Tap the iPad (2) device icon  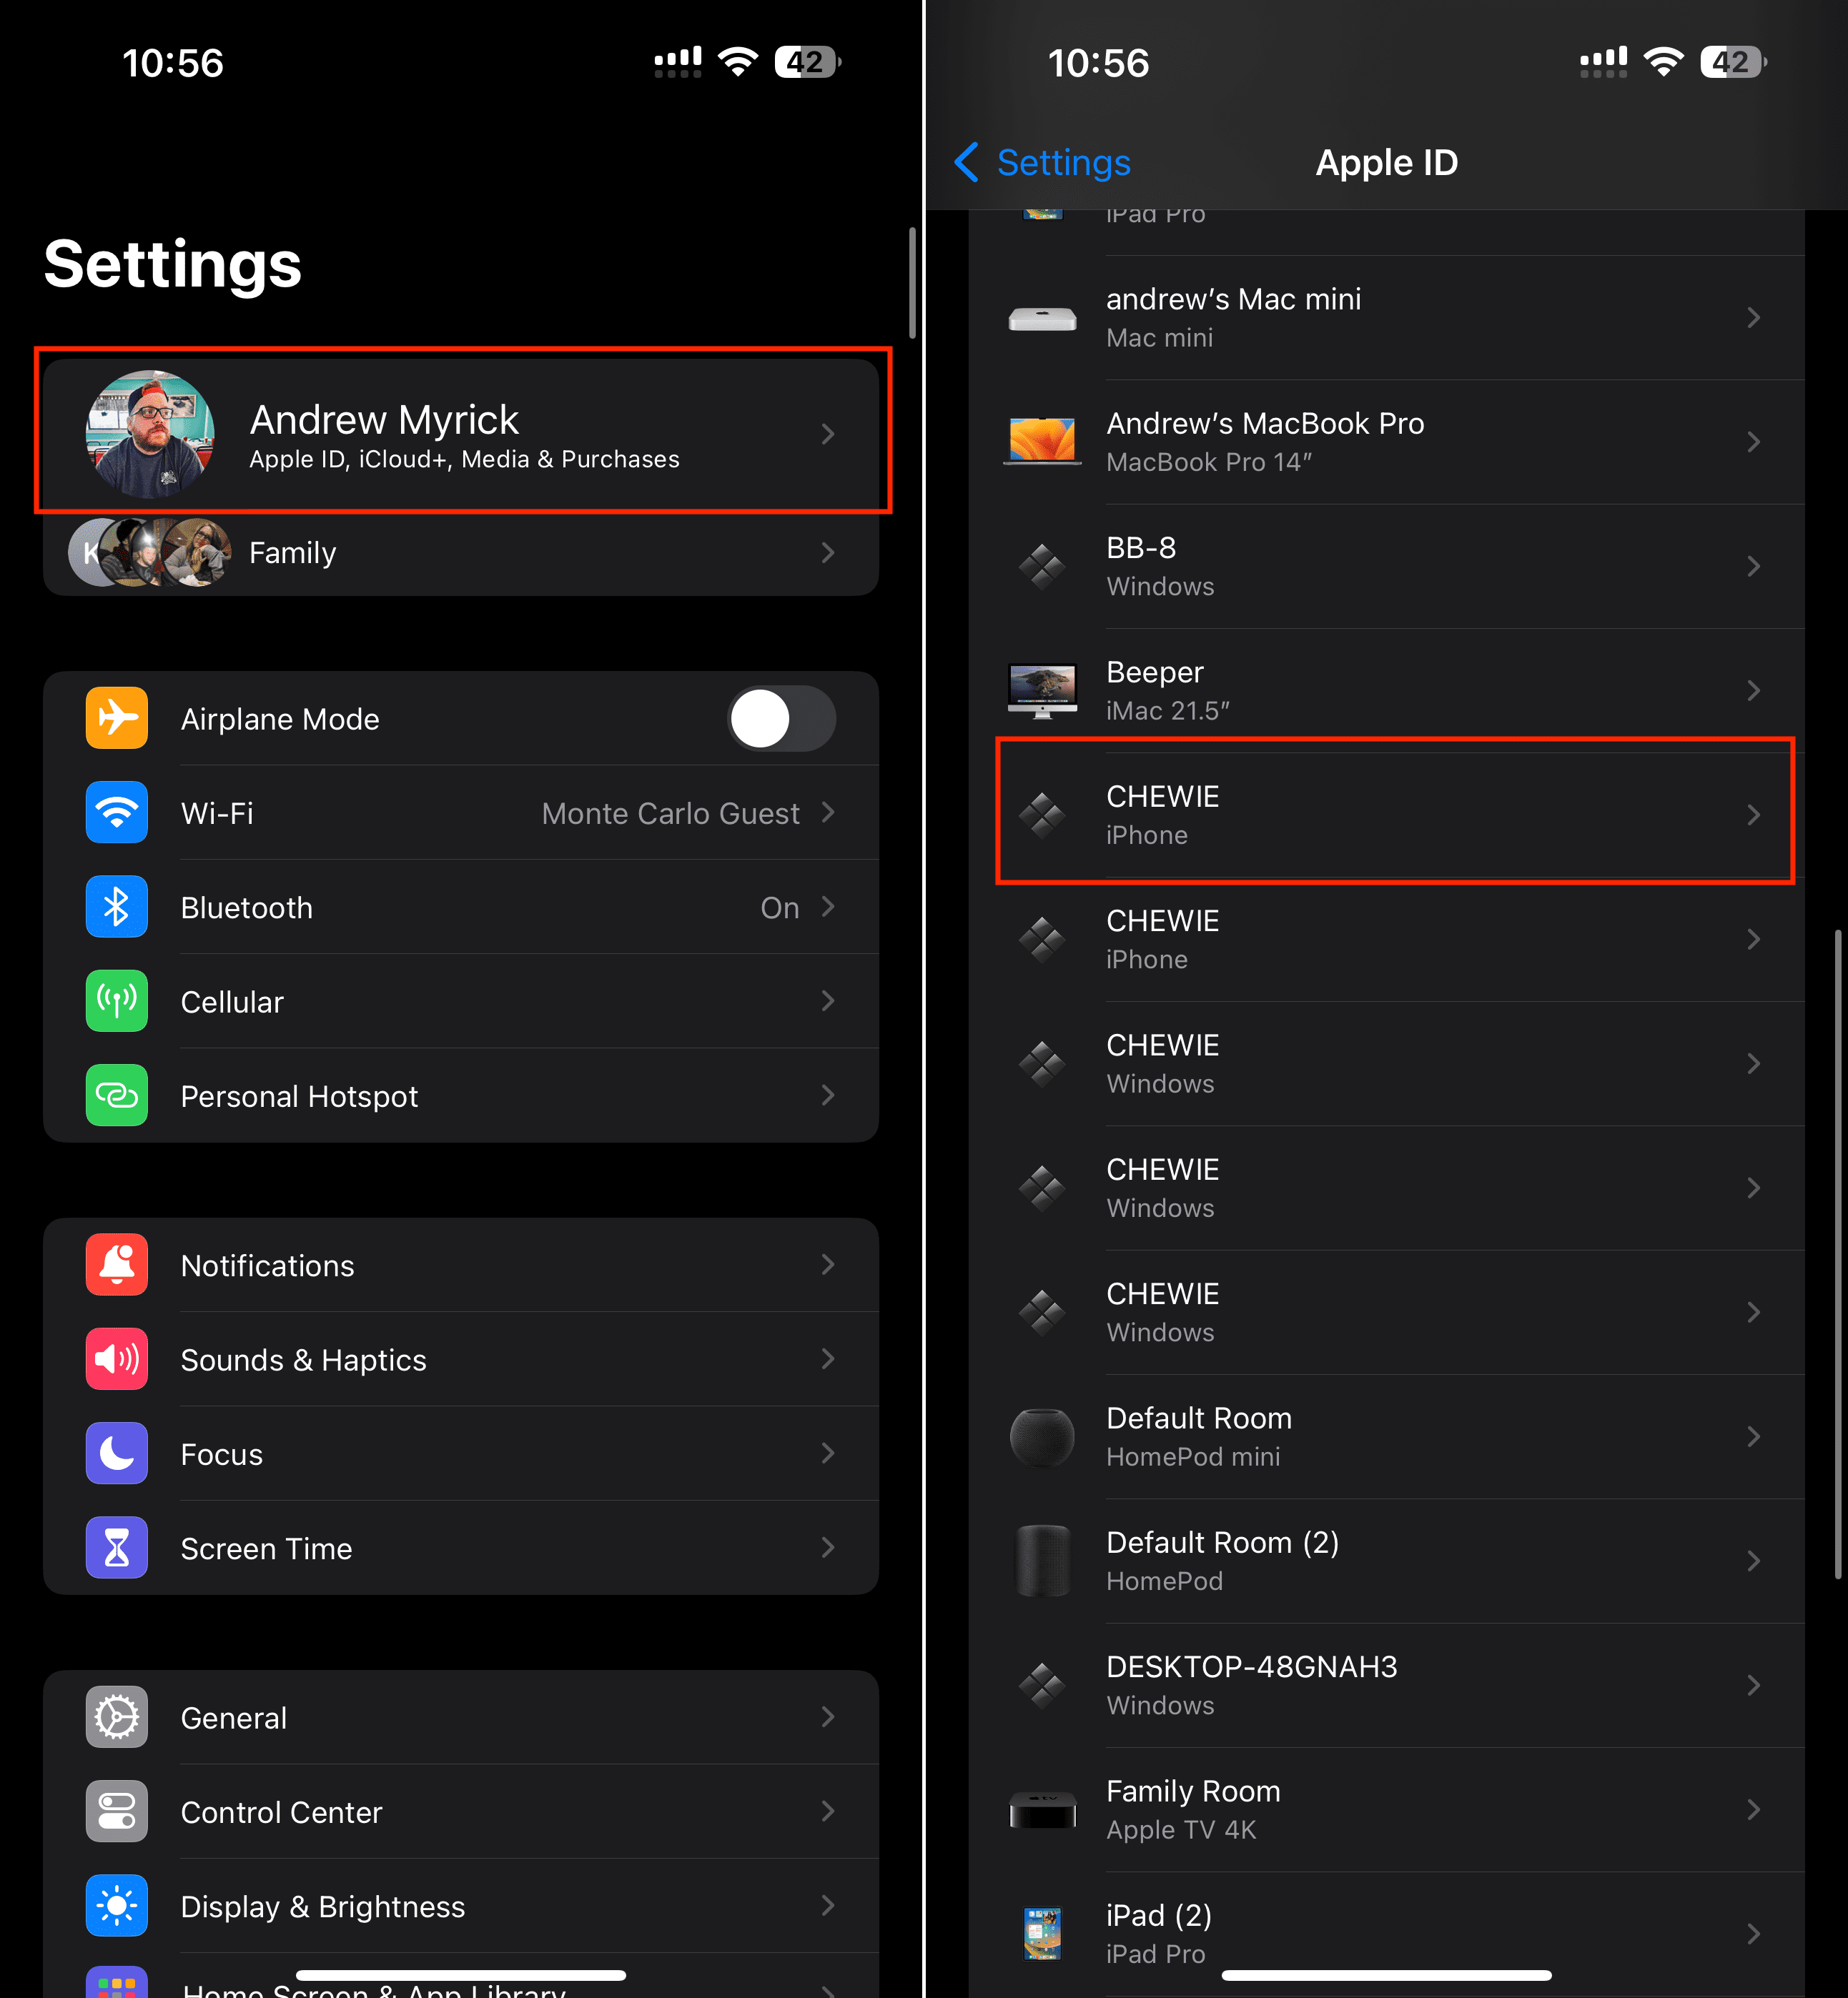(1042, 1934)
